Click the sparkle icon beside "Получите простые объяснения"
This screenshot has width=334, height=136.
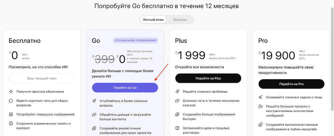[x=11, y=91]
